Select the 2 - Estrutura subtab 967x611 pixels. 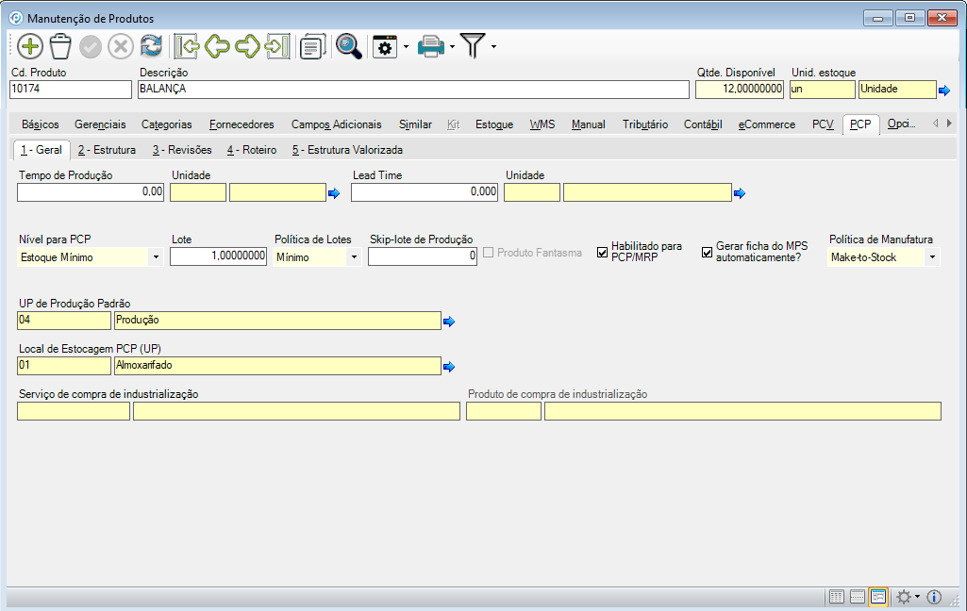tap(107, 150)
